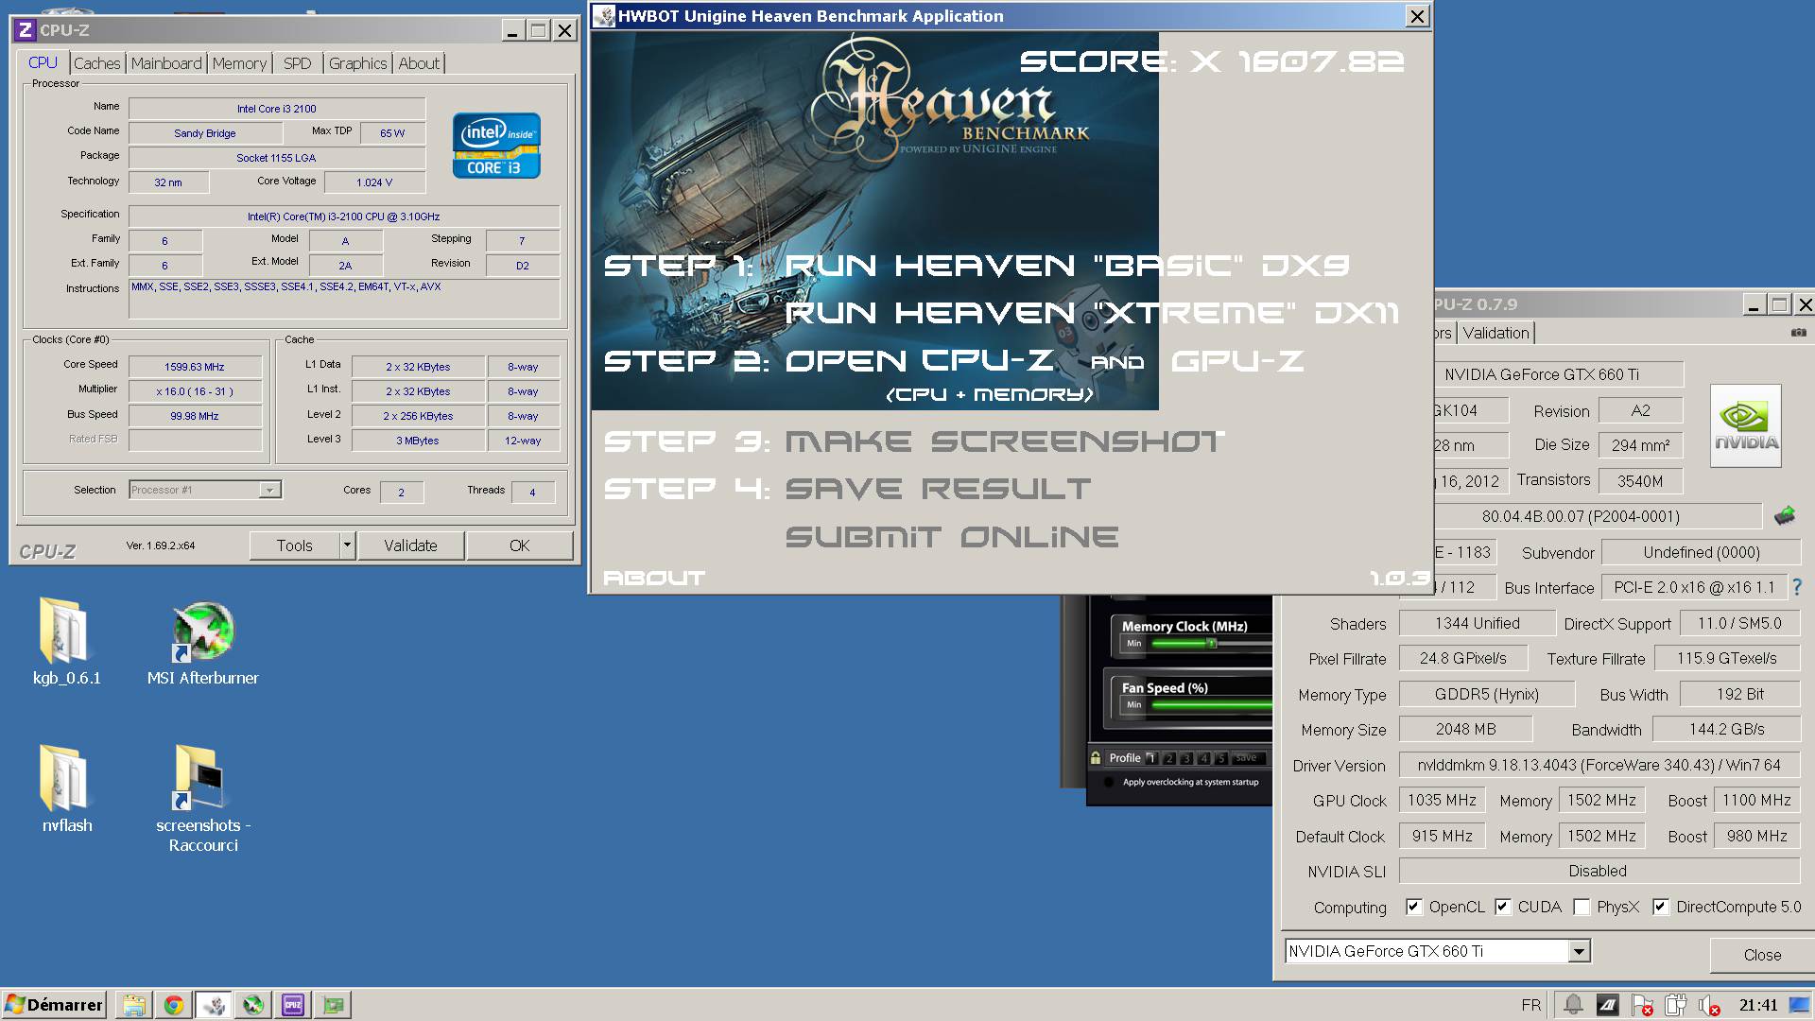Open the Démarrer start button
Screen dimensions: 1815x1021
(54, 1005)
